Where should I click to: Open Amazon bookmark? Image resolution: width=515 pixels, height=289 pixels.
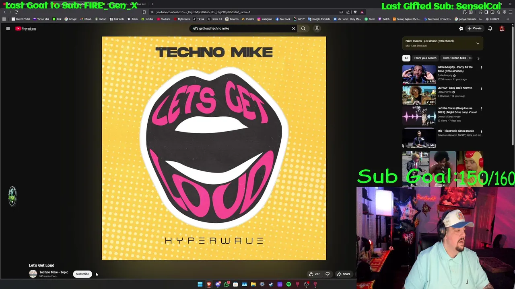(x=232, y=19)
